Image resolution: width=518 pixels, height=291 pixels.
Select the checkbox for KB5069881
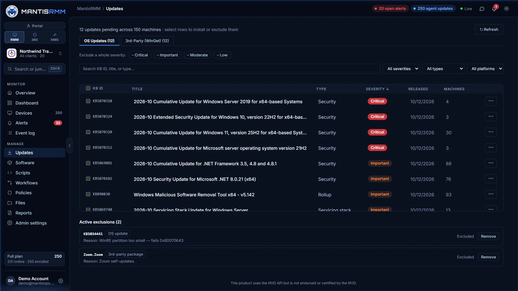[x=88, y=163]
